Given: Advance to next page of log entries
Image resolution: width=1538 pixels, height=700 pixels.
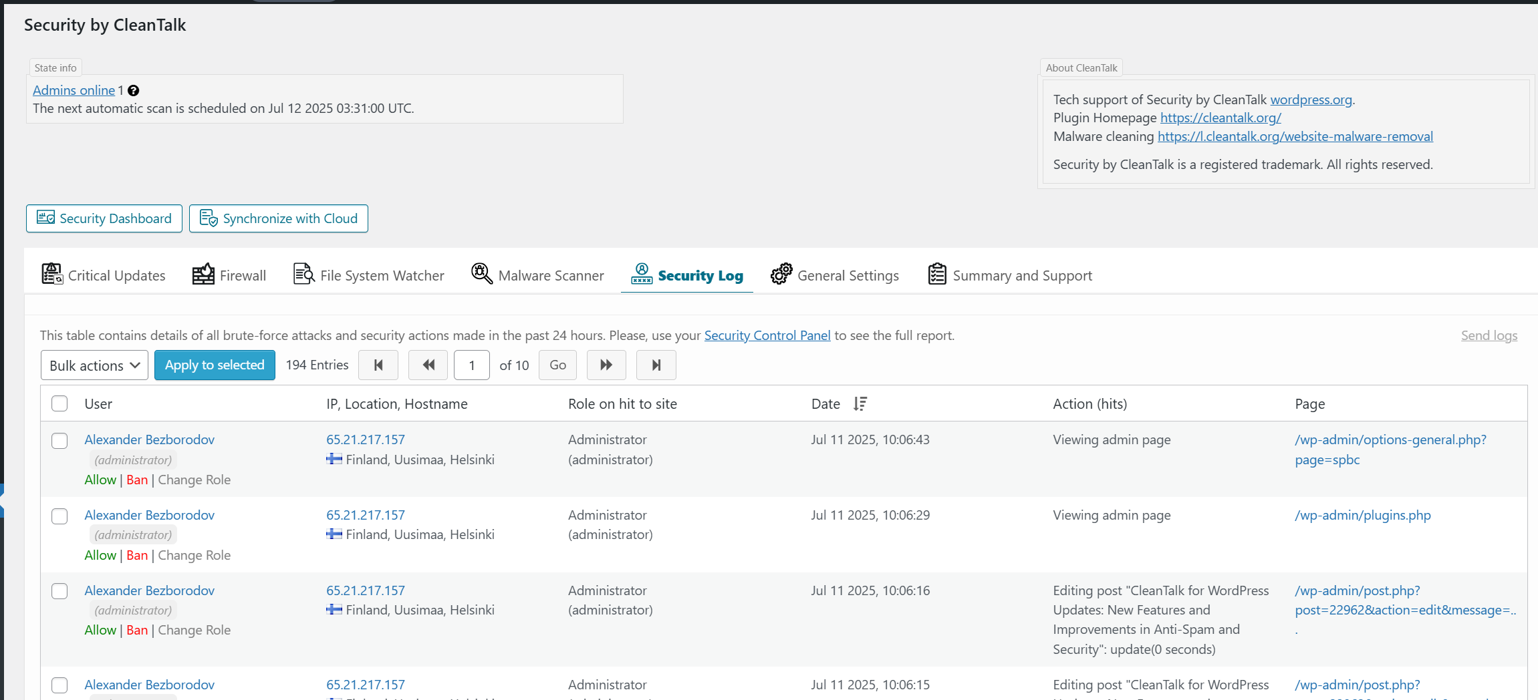Looking at the screenshot, I should [x=606, y=365].
